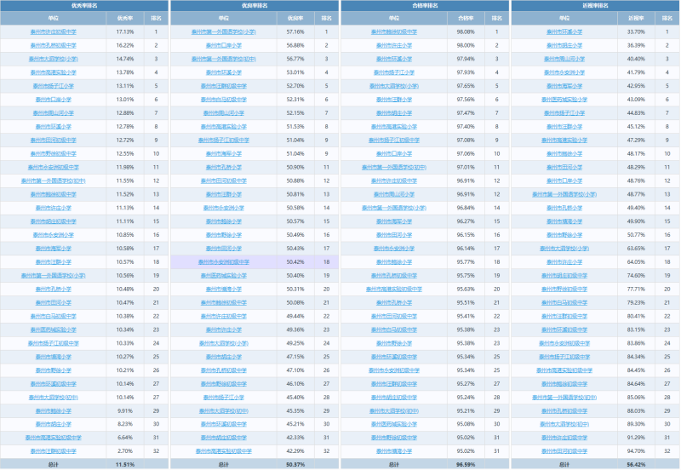This screenshot has width=681, height=470.
Task: Select the 33.70% cell in 近视率排名
Action: (635, 32)
